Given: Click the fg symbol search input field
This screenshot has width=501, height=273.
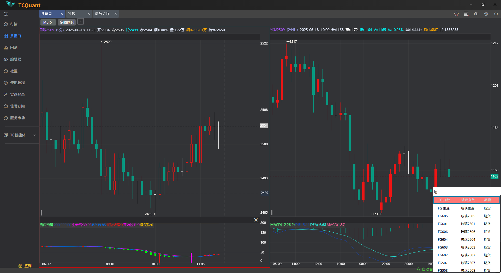Looking at the screenshot, I should (x=466, y=192).
